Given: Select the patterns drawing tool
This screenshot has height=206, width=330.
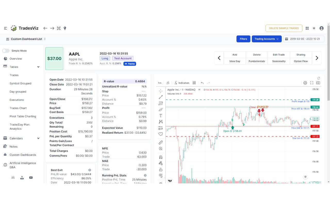Looking at the screenshot, I should pyautogui.click(x=161, y=122).
